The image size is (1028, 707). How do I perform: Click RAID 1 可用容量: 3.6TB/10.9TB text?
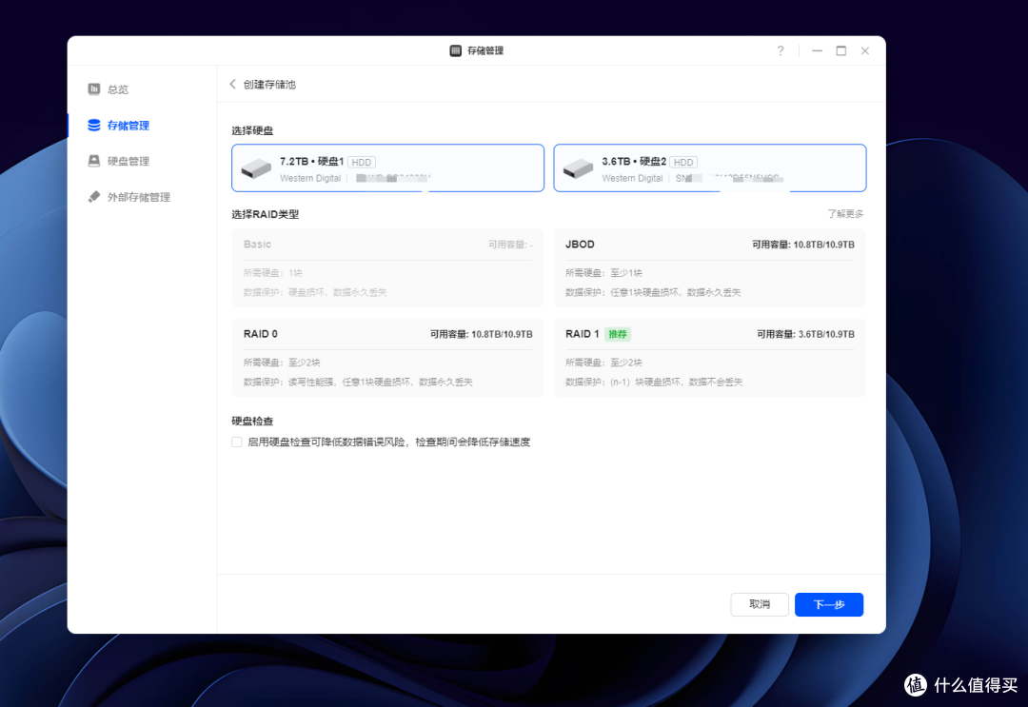(x=806, y=334)
